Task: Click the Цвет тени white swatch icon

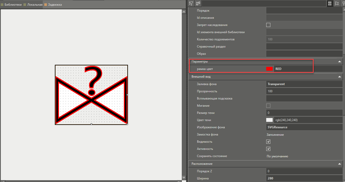Action: [x=269, y=120]
